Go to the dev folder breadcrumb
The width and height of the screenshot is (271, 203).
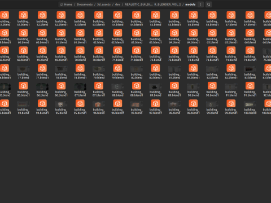coord(117,5)
